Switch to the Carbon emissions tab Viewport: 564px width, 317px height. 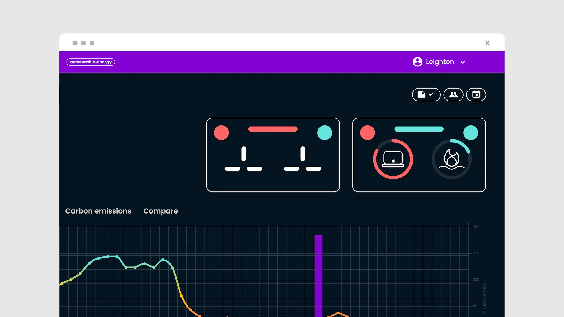pyautogui.click(x=98, y=211)
